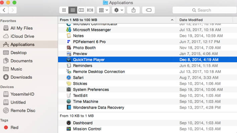Screen dimensions: 237x133
Task: Focus the Search field
Action: pyautogui.click(x=205, y=10)
